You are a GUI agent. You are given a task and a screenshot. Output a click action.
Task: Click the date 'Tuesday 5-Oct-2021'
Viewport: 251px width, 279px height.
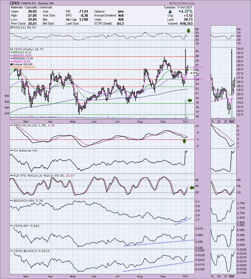coord(178,7)
